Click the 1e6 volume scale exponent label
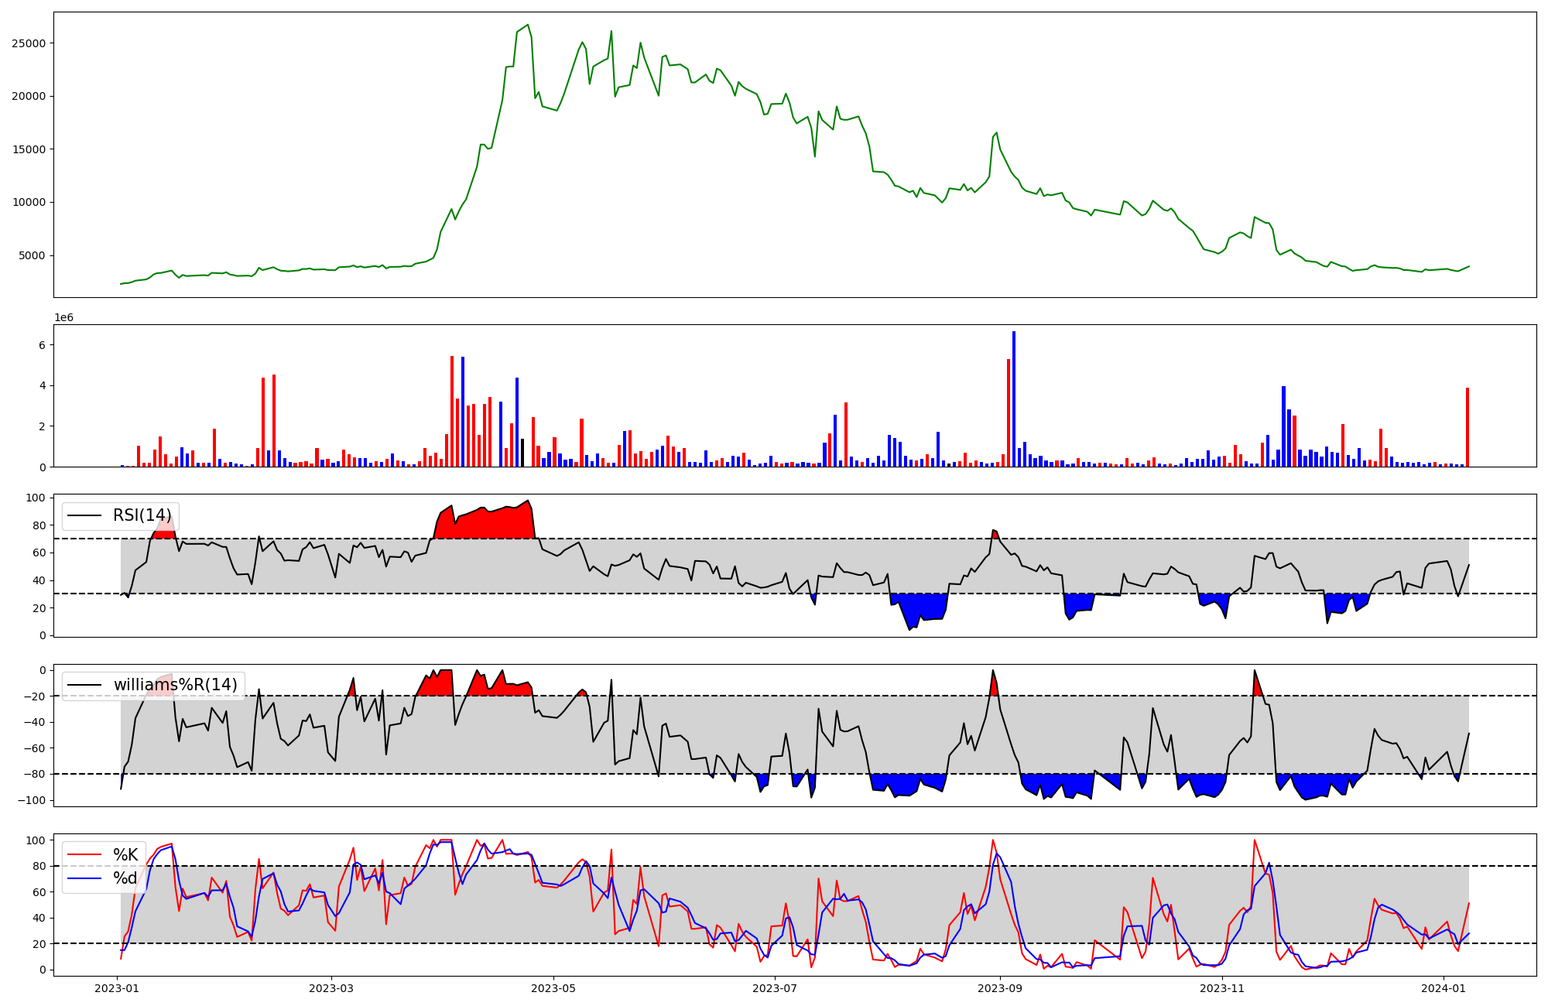Viewport: 1548px width, 1006px height. [x=63, y=318]
